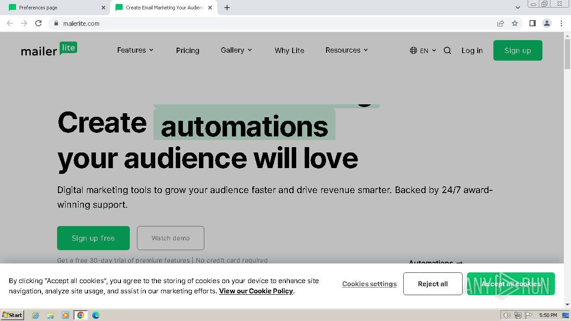Open Cookies settings

tap(369, 284)
